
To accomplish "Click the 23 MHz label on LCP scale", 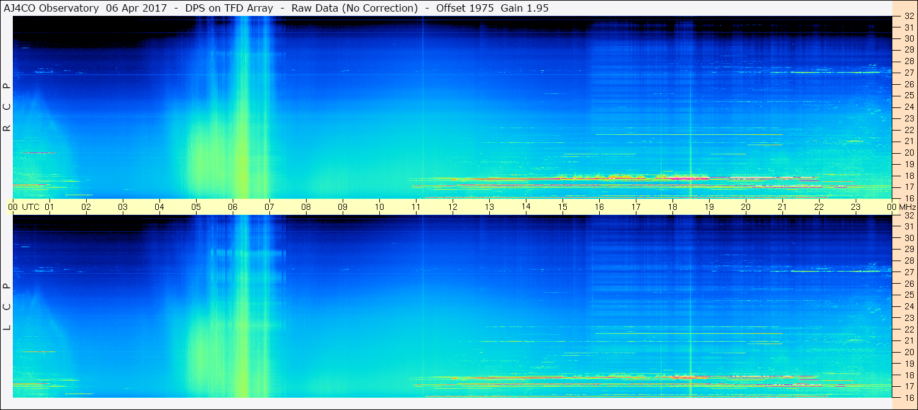I will click(x=909, y=318).
